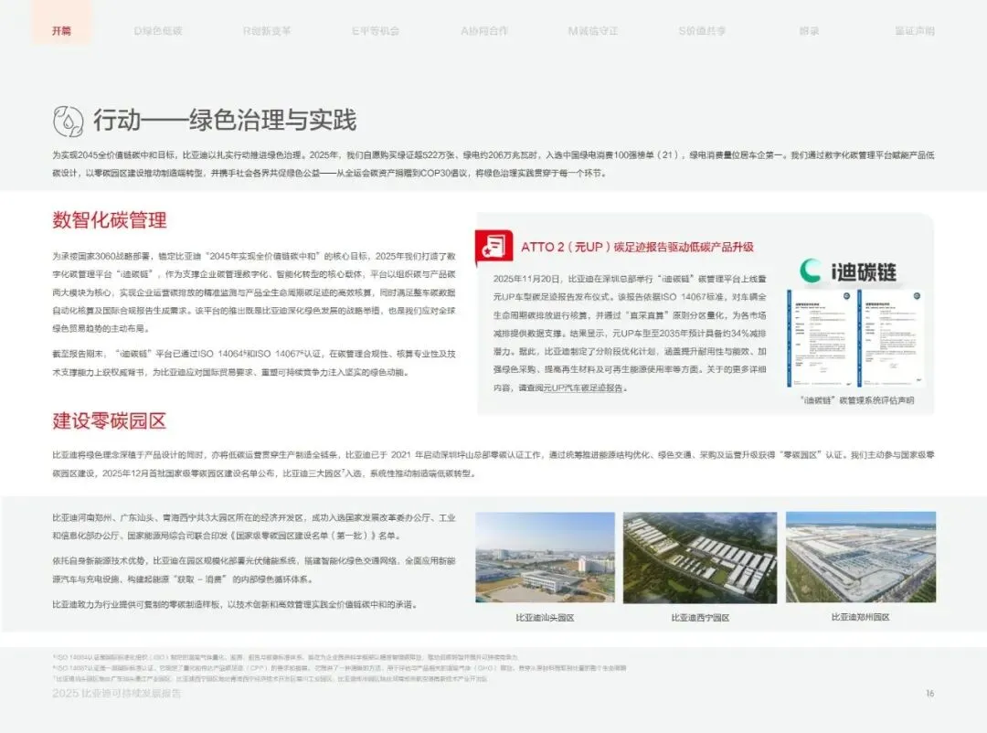Click the paragraph starting 2025年11月20日
The image size is (987, 733).
[x=630, y=333]
